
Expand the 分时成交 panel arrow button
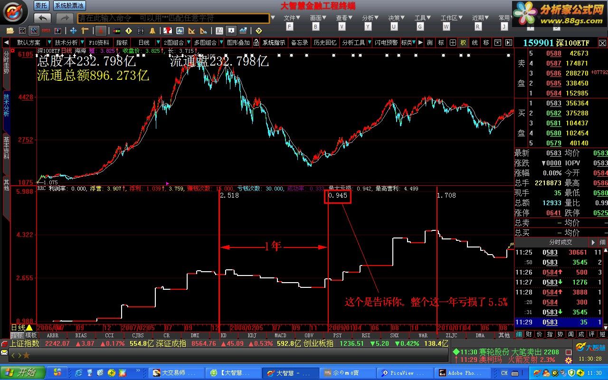click(x=593, y=242)
